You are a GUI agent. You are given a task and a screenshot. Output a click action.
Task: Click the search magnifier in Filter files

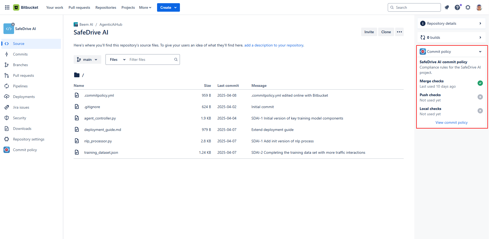pyautogui.click(x=176, y=59)
